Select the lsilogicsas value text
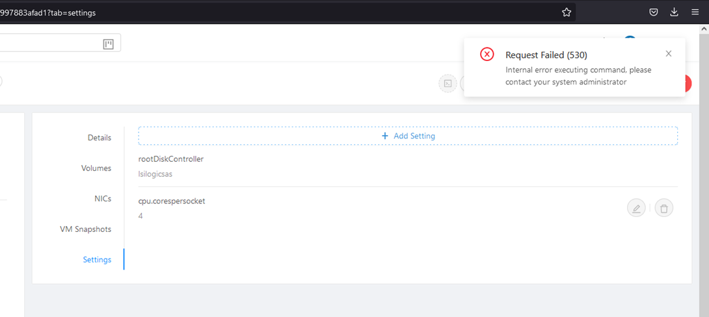This screenshot has height=317, width=709. [155, 174]
